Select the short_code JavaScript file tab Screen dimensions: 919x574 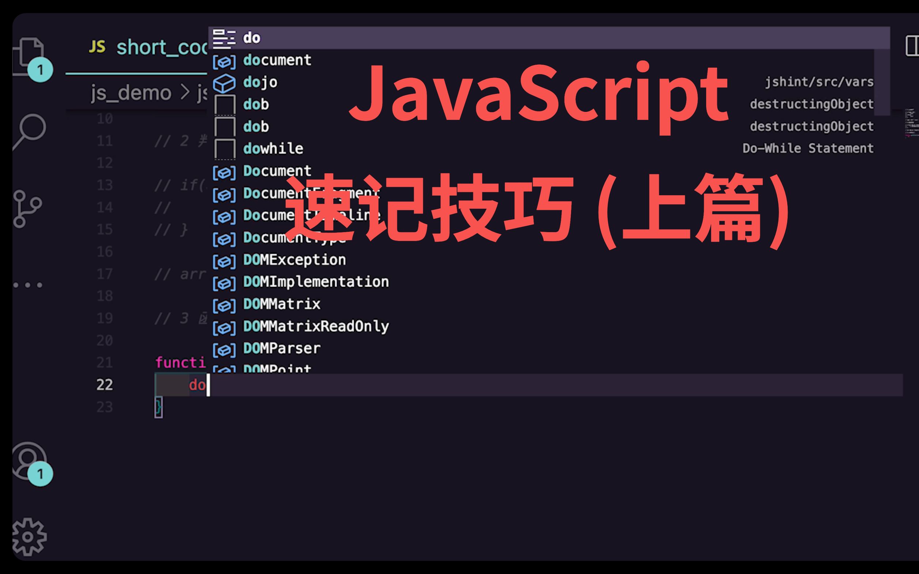tap(137, 48)
